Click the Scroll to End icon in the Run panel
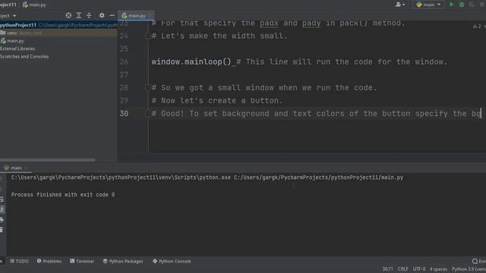486x273 pixels. [x=2, y=209]
